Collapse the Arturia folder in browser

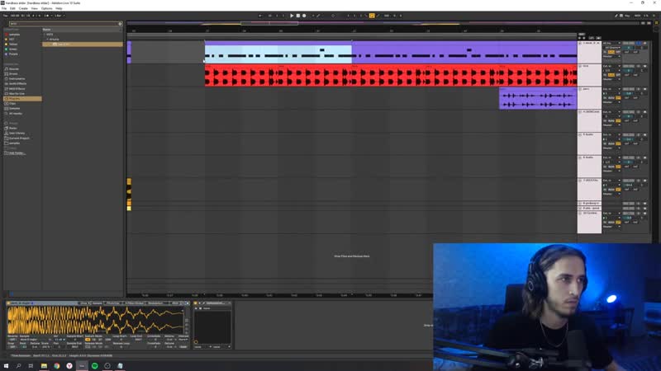pyautogui.click(x=47, y=39)
